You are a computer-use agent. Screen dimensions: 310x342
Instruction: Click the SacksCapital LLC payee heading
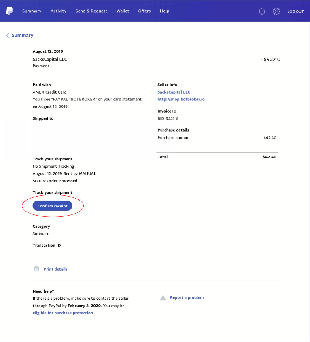[50, 59]
